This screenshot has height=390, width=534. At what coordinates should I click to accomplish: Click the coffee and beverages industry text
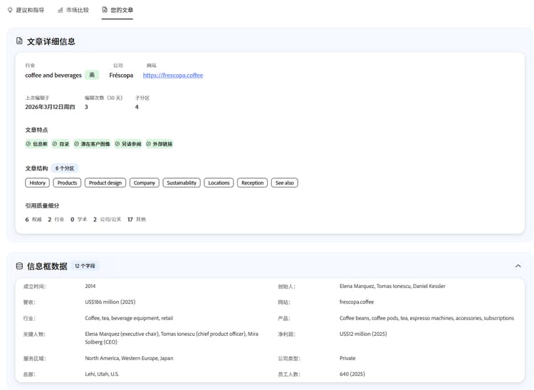[x=53, y=75]
